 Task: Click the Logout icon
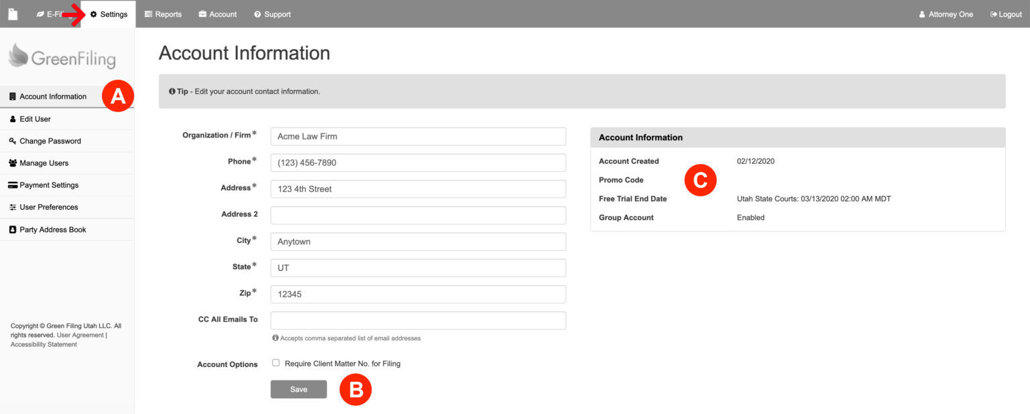pos(994,13)
